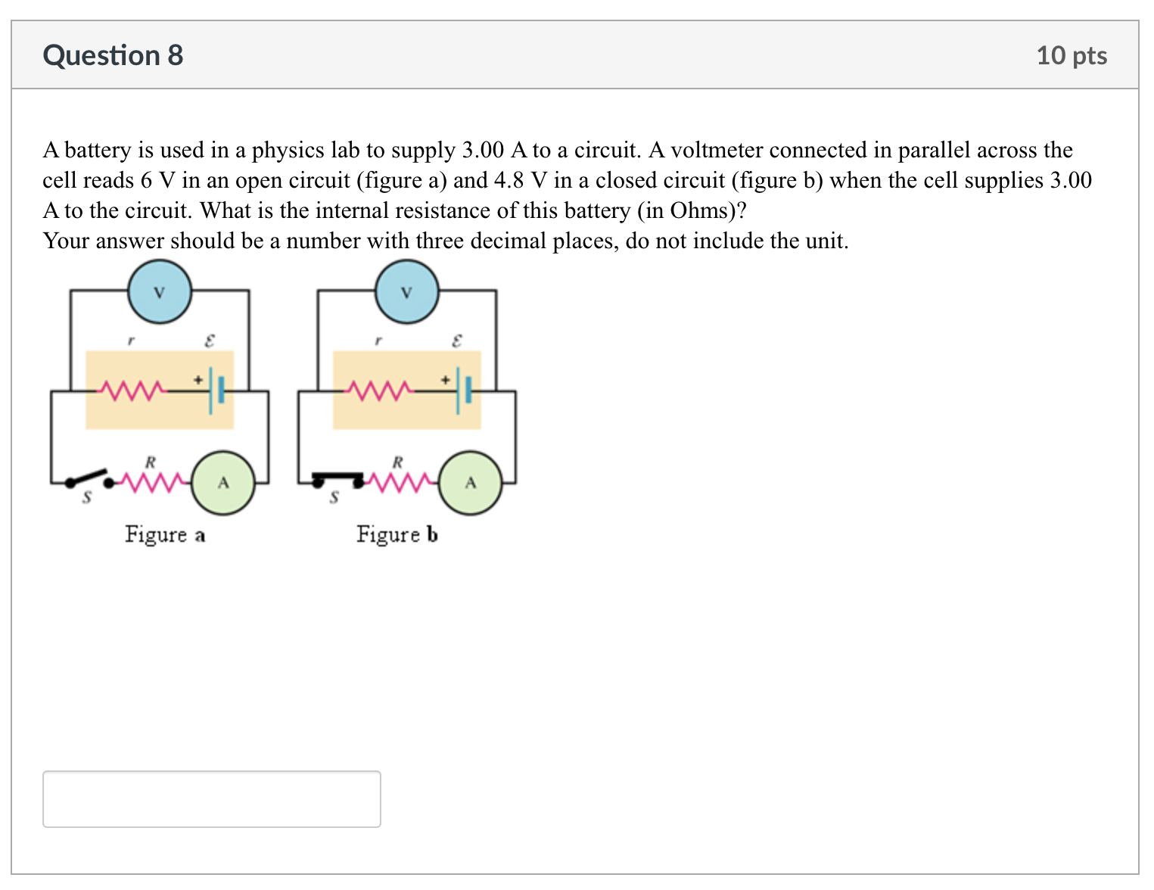The height and width of the screenshot is (890, 1154).
Task: Select the ammeter symbol A in Figure b
Action: tap(471, 481)
